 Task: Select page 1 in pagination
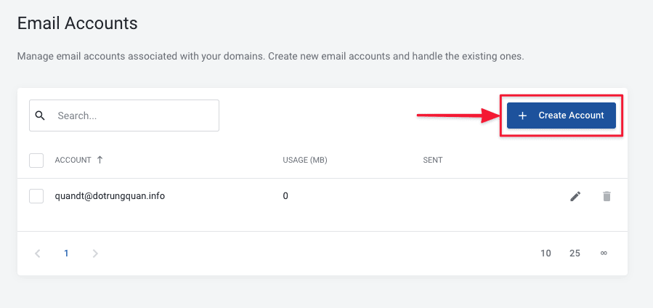[x=66, y=254]
